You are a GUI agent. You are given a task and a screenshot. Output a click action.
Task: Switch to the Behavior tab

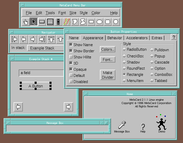(115, 38)
